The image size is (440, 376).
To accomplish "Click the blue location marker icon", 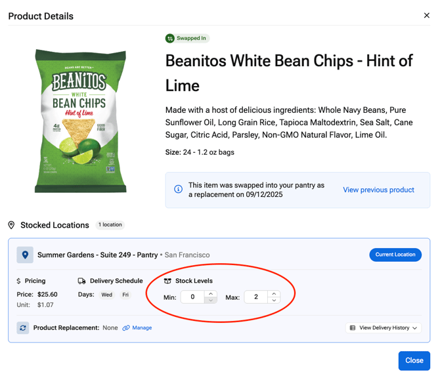I will pyautogui.click(x=25, y=255).
